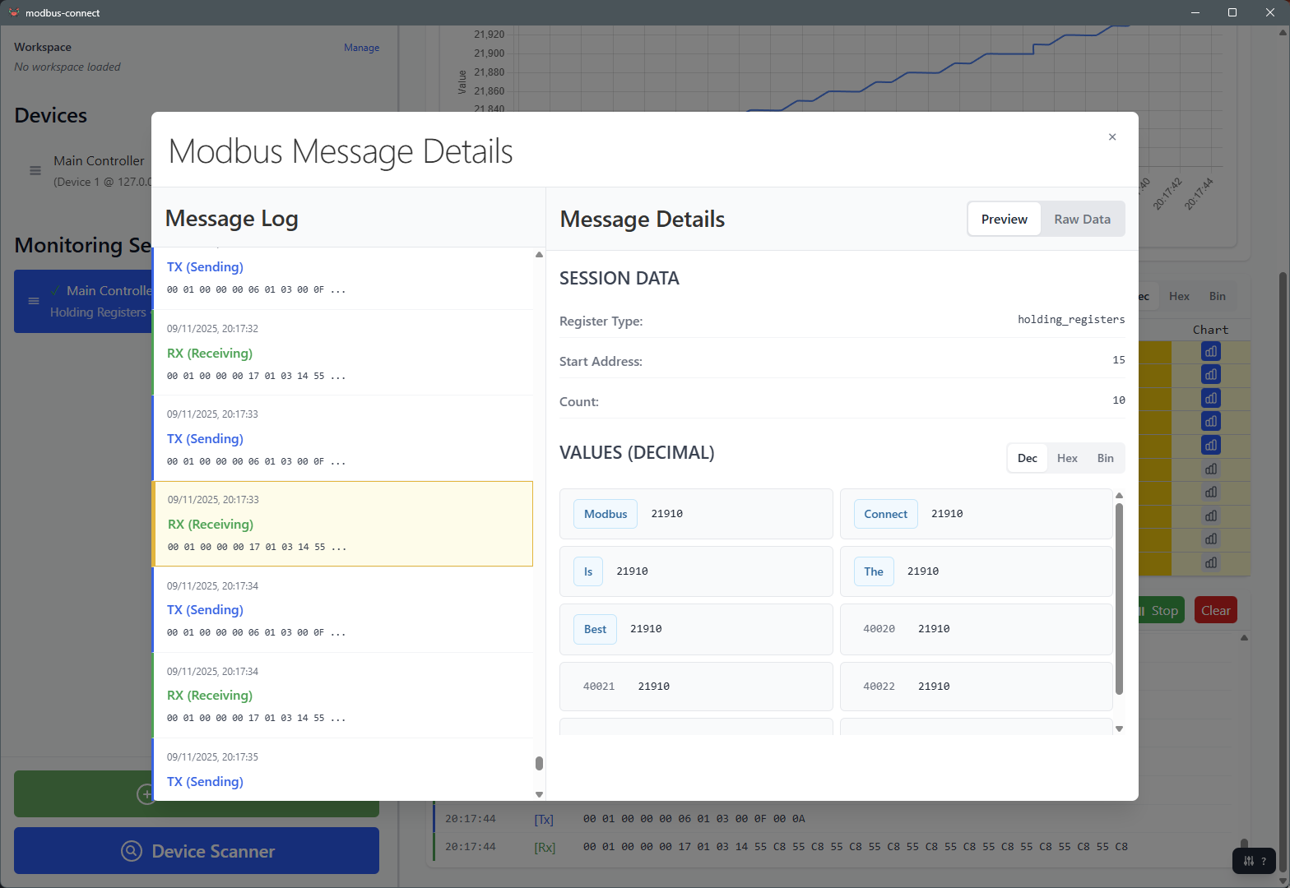Open the Main Controller device hamburger menu

click(35, 171)
